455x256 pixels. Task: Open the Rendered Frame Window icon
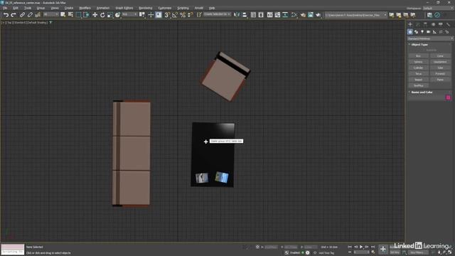tap(311, 15)
